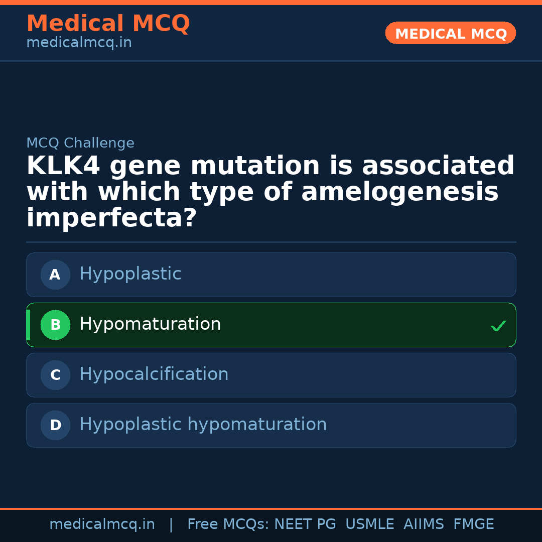Click the letter C circle badge
The width and height of the screenshot is (542, 542).
click(x=55, y=375)
